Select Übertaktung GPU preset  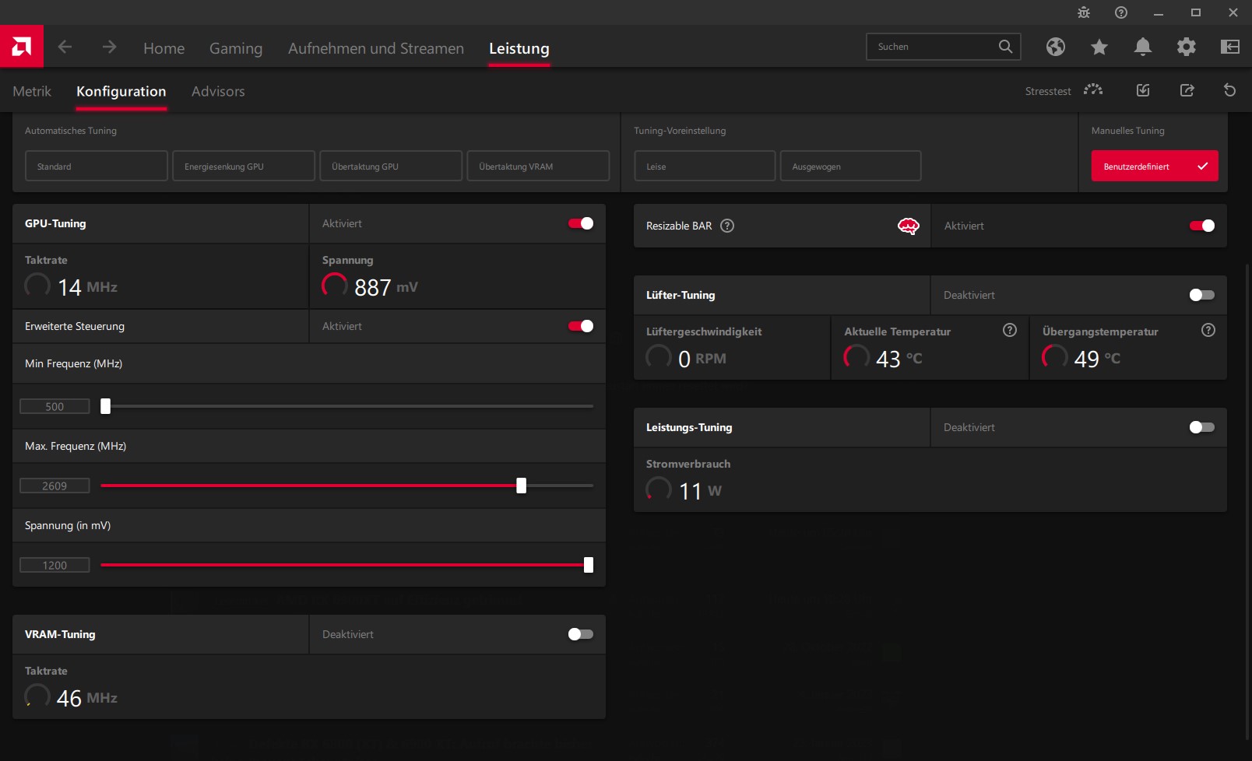pos(391,166)
